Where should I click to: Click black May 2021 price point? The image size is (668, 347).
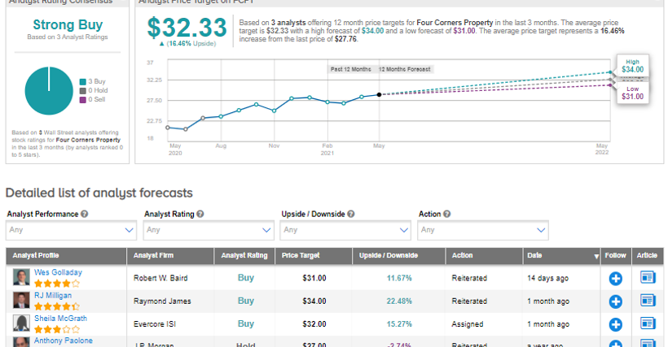pyautogui.click(x=379, y=95)
